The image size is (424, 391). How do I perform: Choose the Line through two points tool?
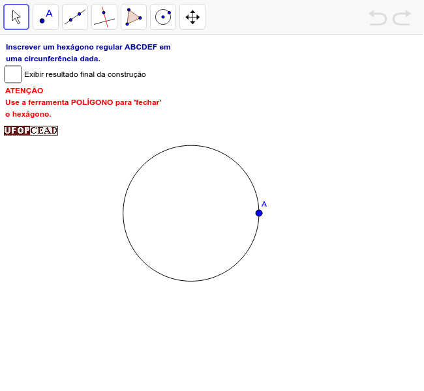[x=75, y=17]
